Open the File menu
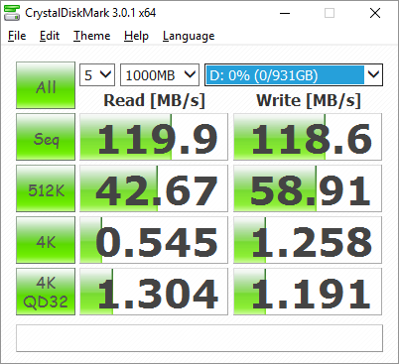 click(17, 36)
